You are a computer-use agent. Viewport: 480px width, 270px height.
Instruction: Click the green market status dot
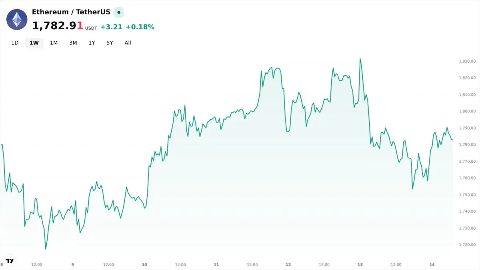coord(119,12)
